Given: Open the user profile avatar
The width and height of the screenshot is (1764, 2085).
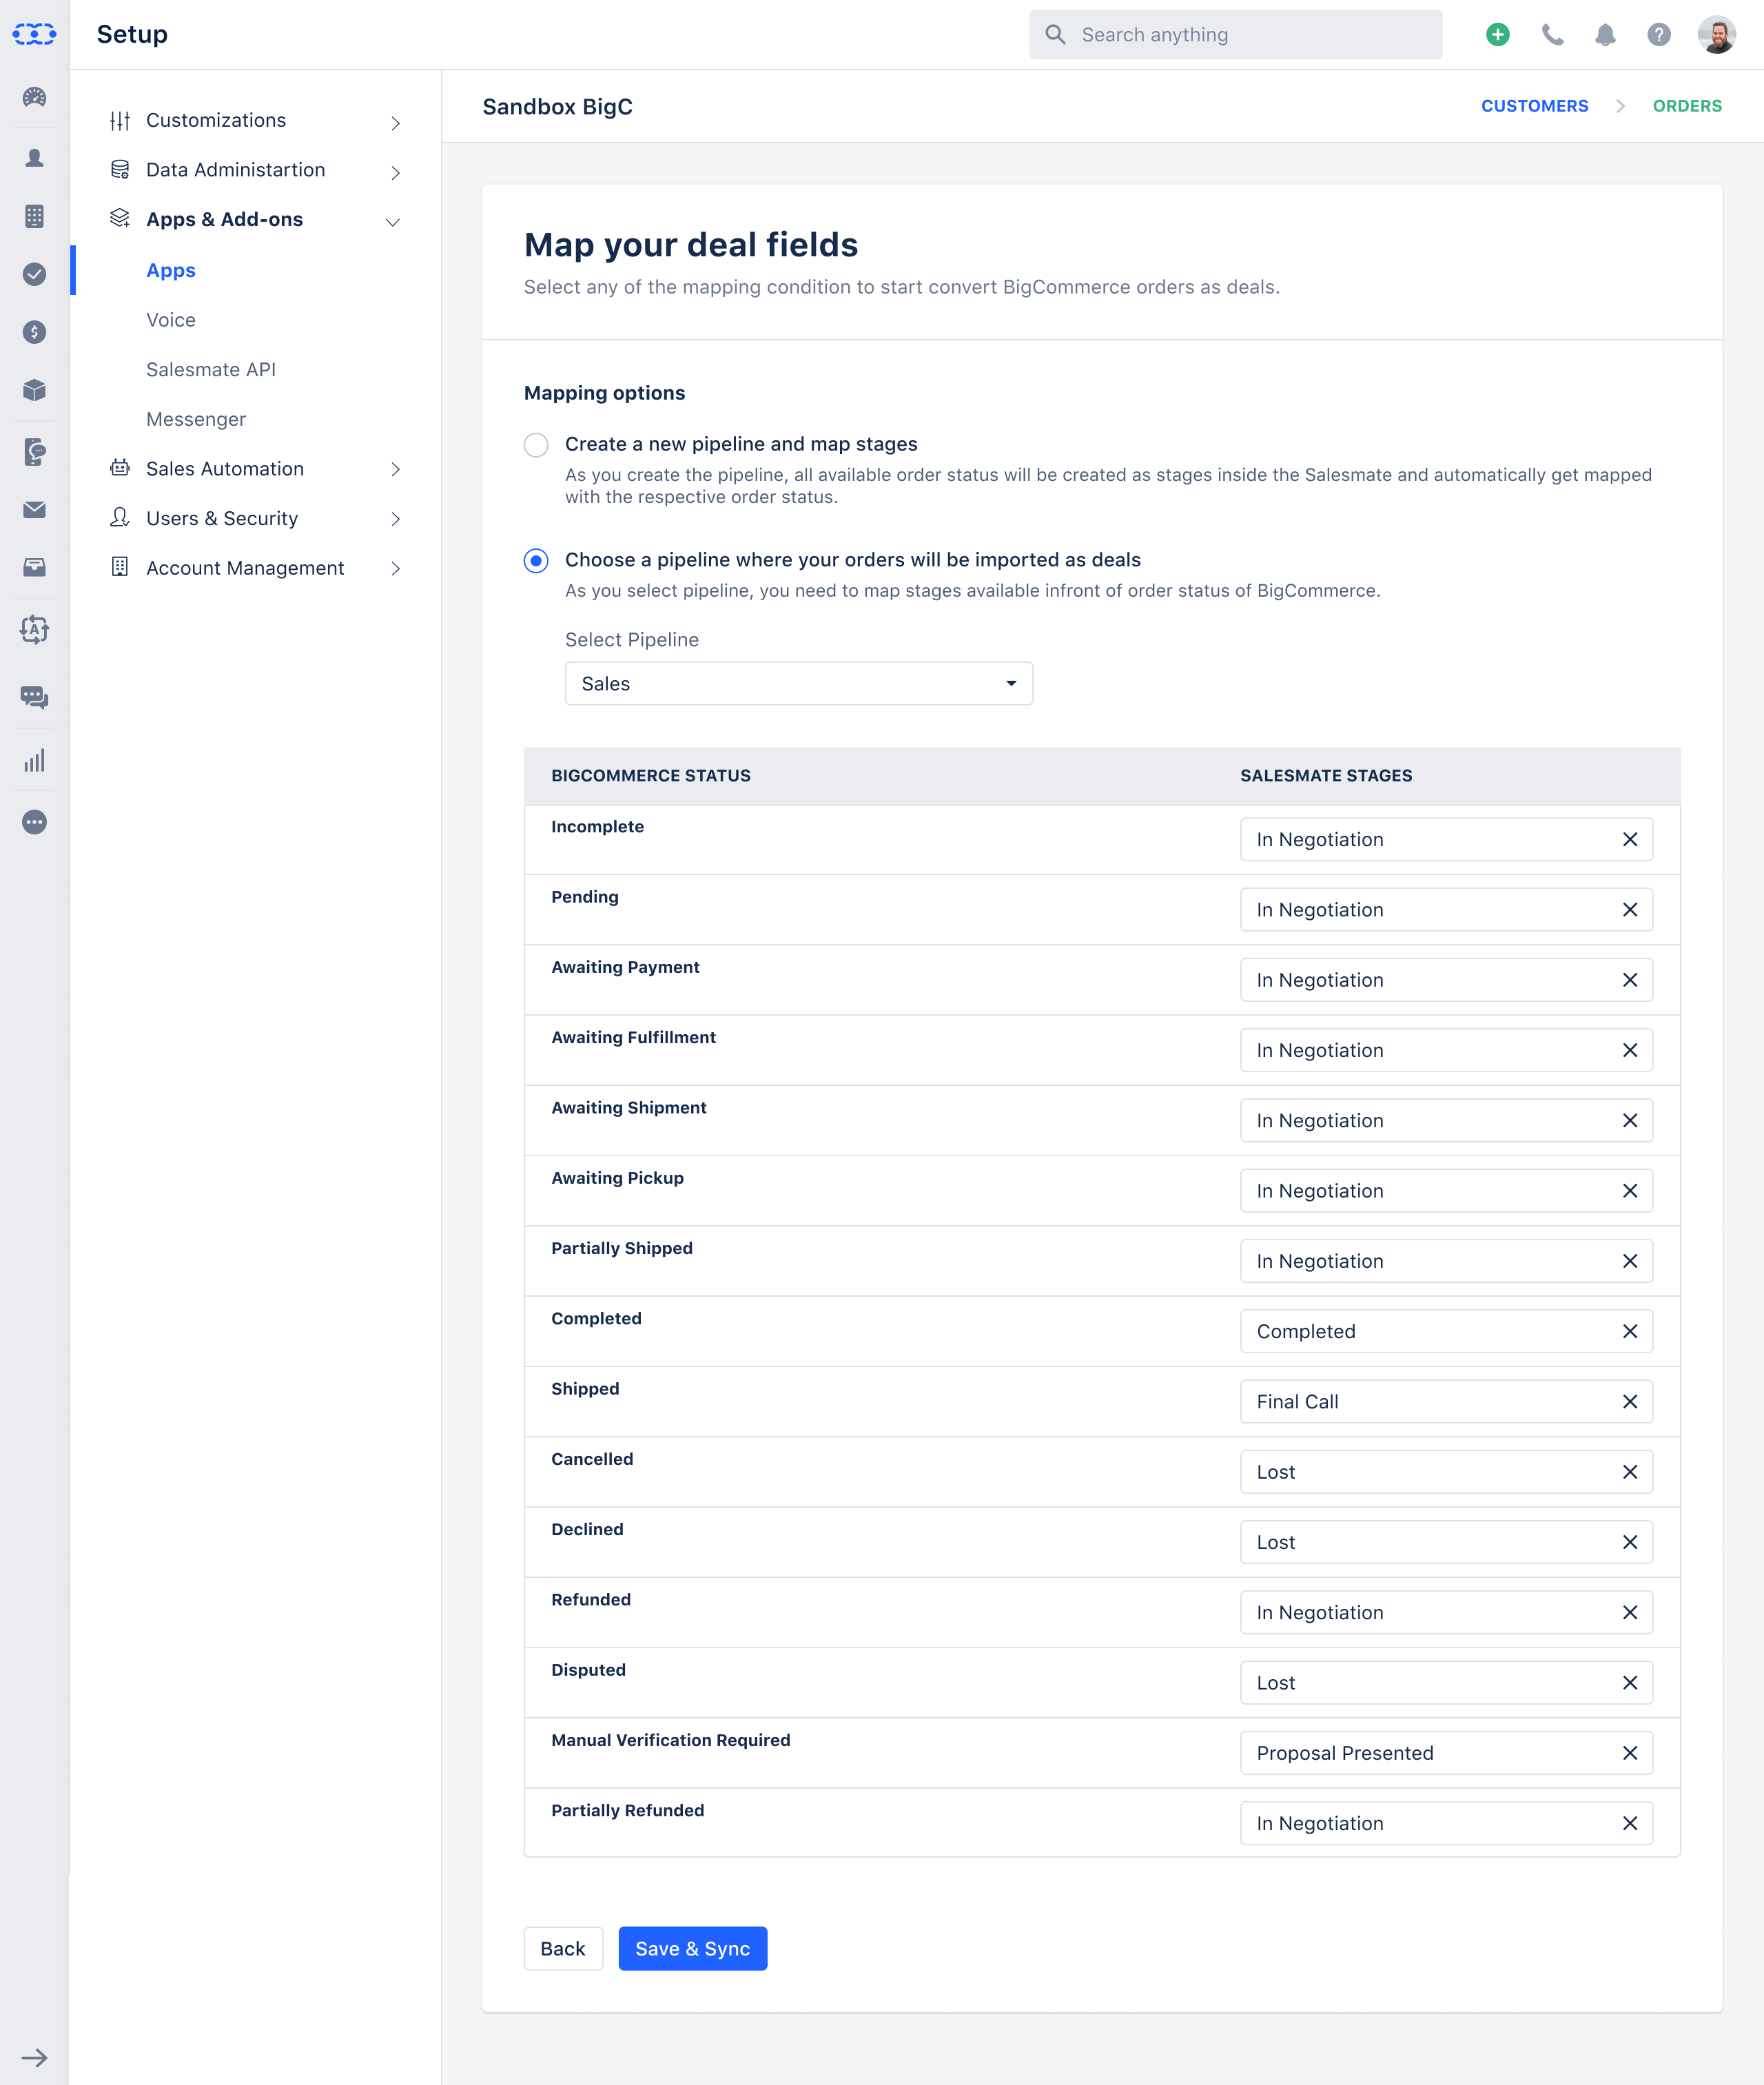Looking at the screenshot, I should 1716,34.
